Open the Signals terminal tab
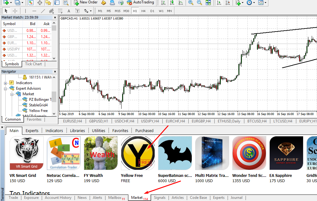The image size is (317, 201). [x=160, y=198]
